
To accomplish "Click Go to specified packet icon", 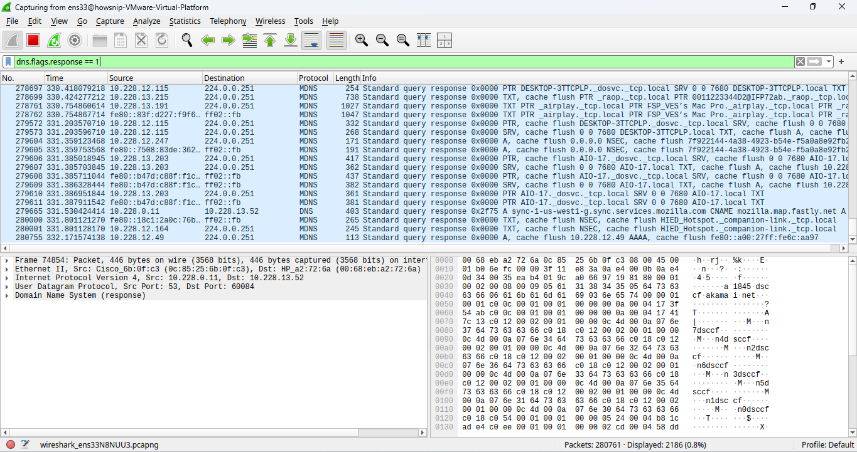I will click(249, 41).
